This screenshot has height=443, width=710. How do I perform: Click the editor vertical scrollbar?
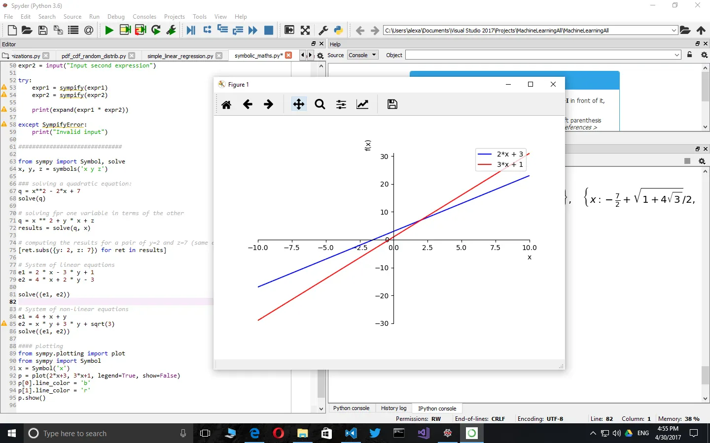321,237
